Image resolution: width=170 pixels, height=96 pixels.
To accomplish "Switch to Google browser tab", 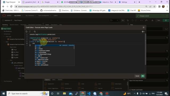I will point(50,2).
